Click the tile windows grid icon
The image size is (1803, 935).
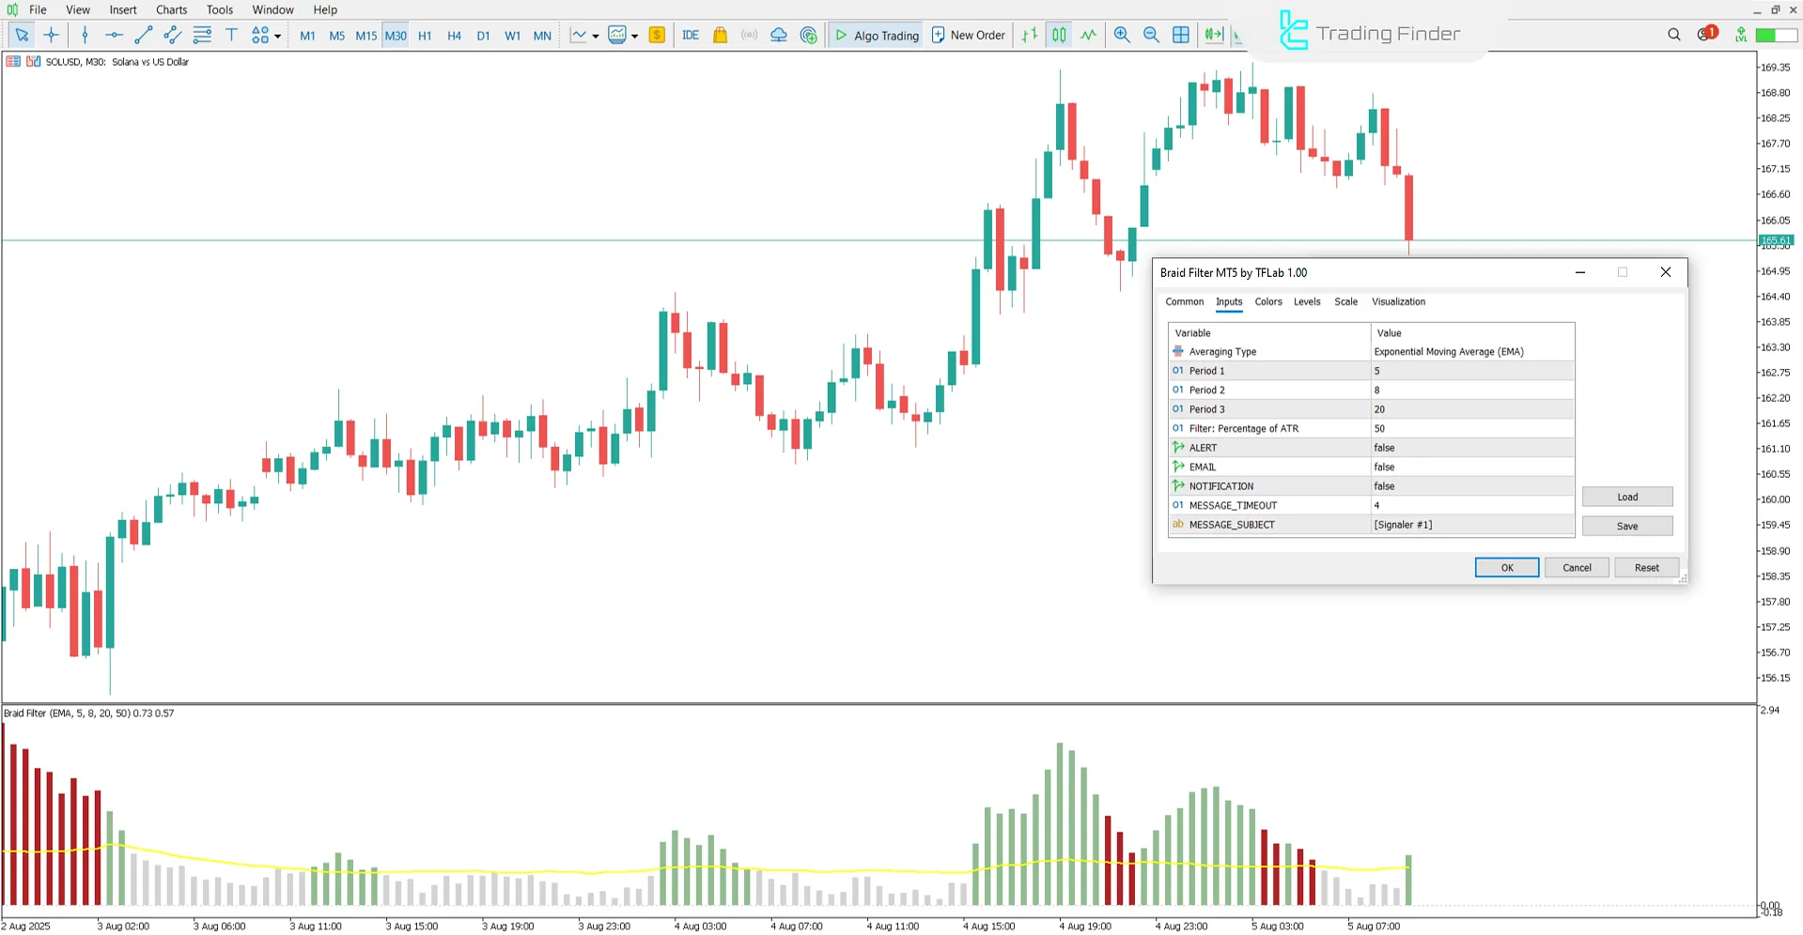point(1181,35)
